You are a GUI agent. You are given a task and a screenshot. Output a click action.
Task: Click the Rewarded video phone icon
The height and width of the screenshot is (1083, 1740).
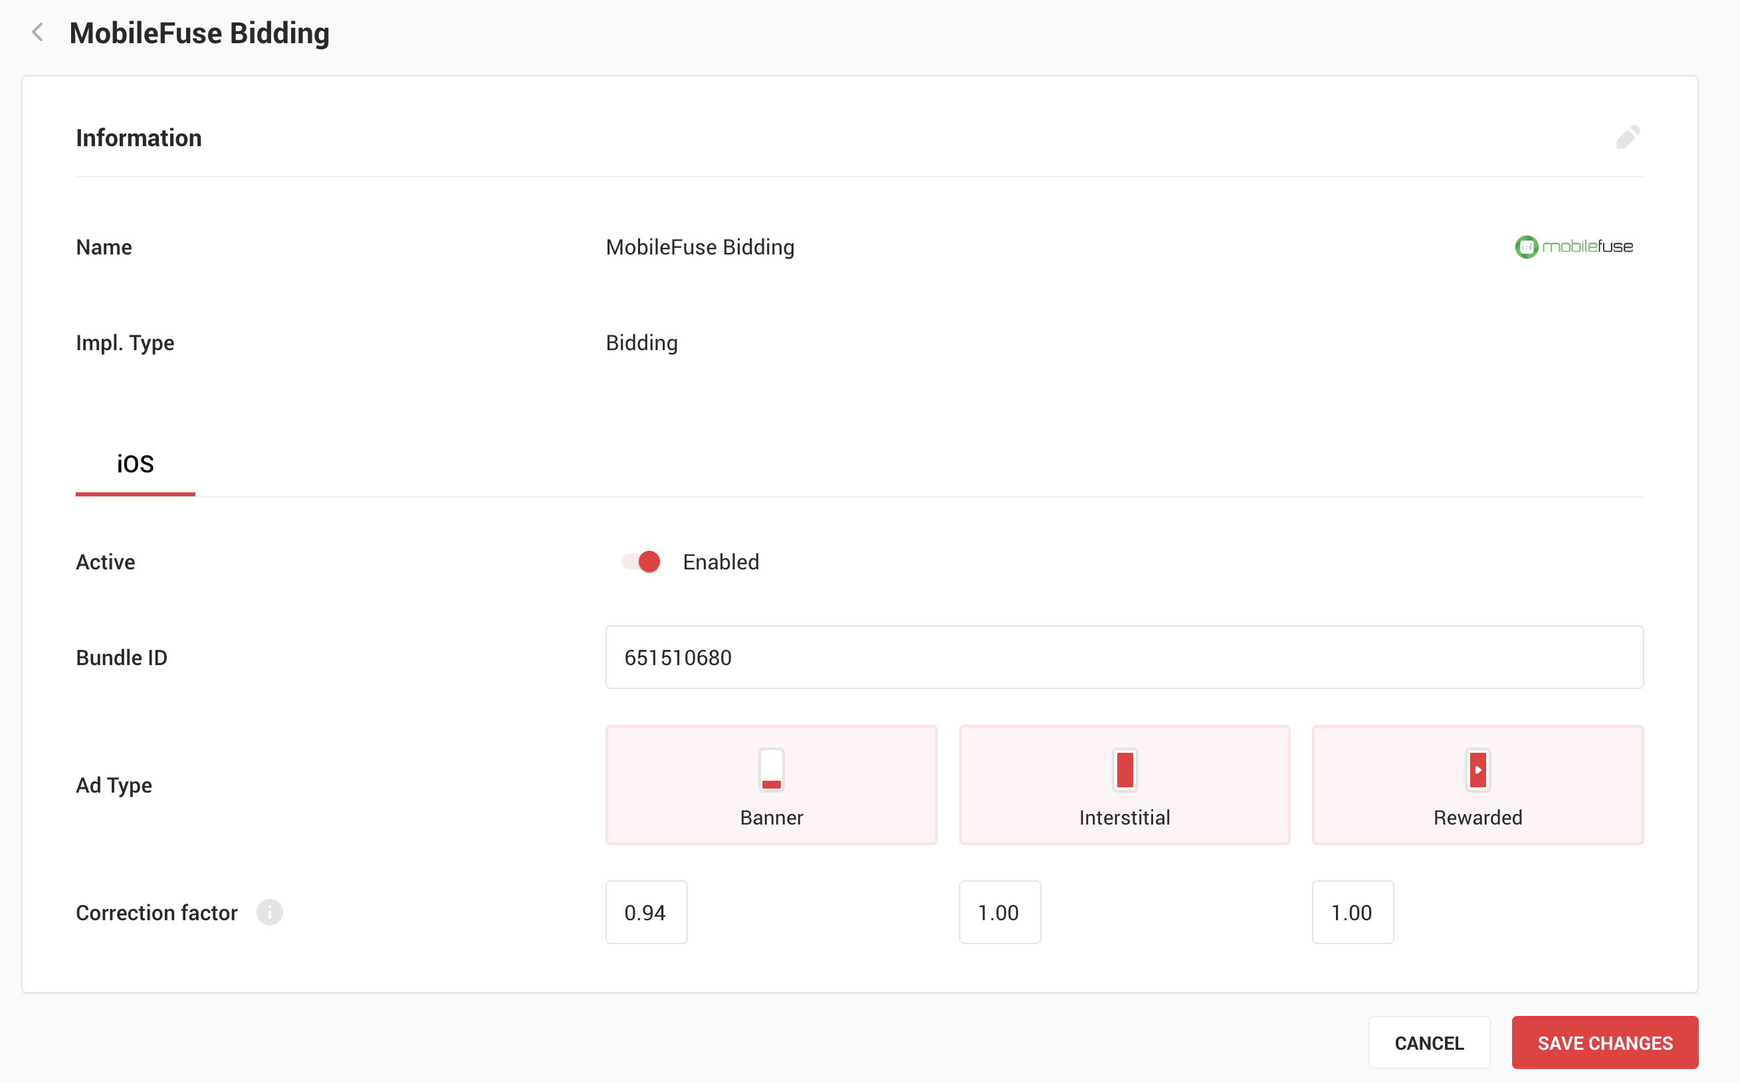pyautogui.click(x=1477, y=770)
